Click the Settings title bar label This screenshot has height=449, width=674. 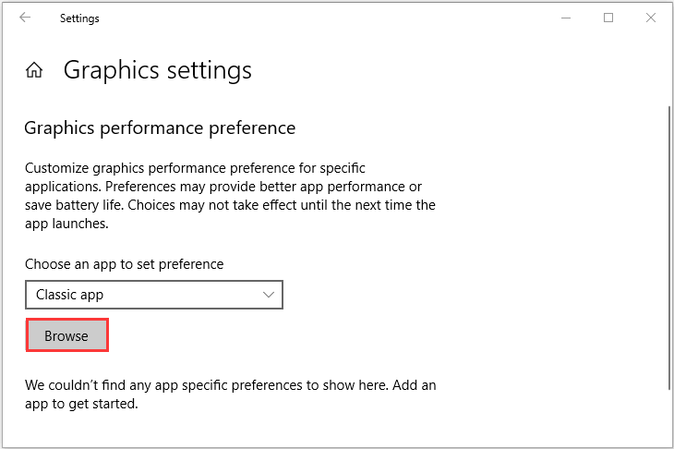(x=79, y=18)
